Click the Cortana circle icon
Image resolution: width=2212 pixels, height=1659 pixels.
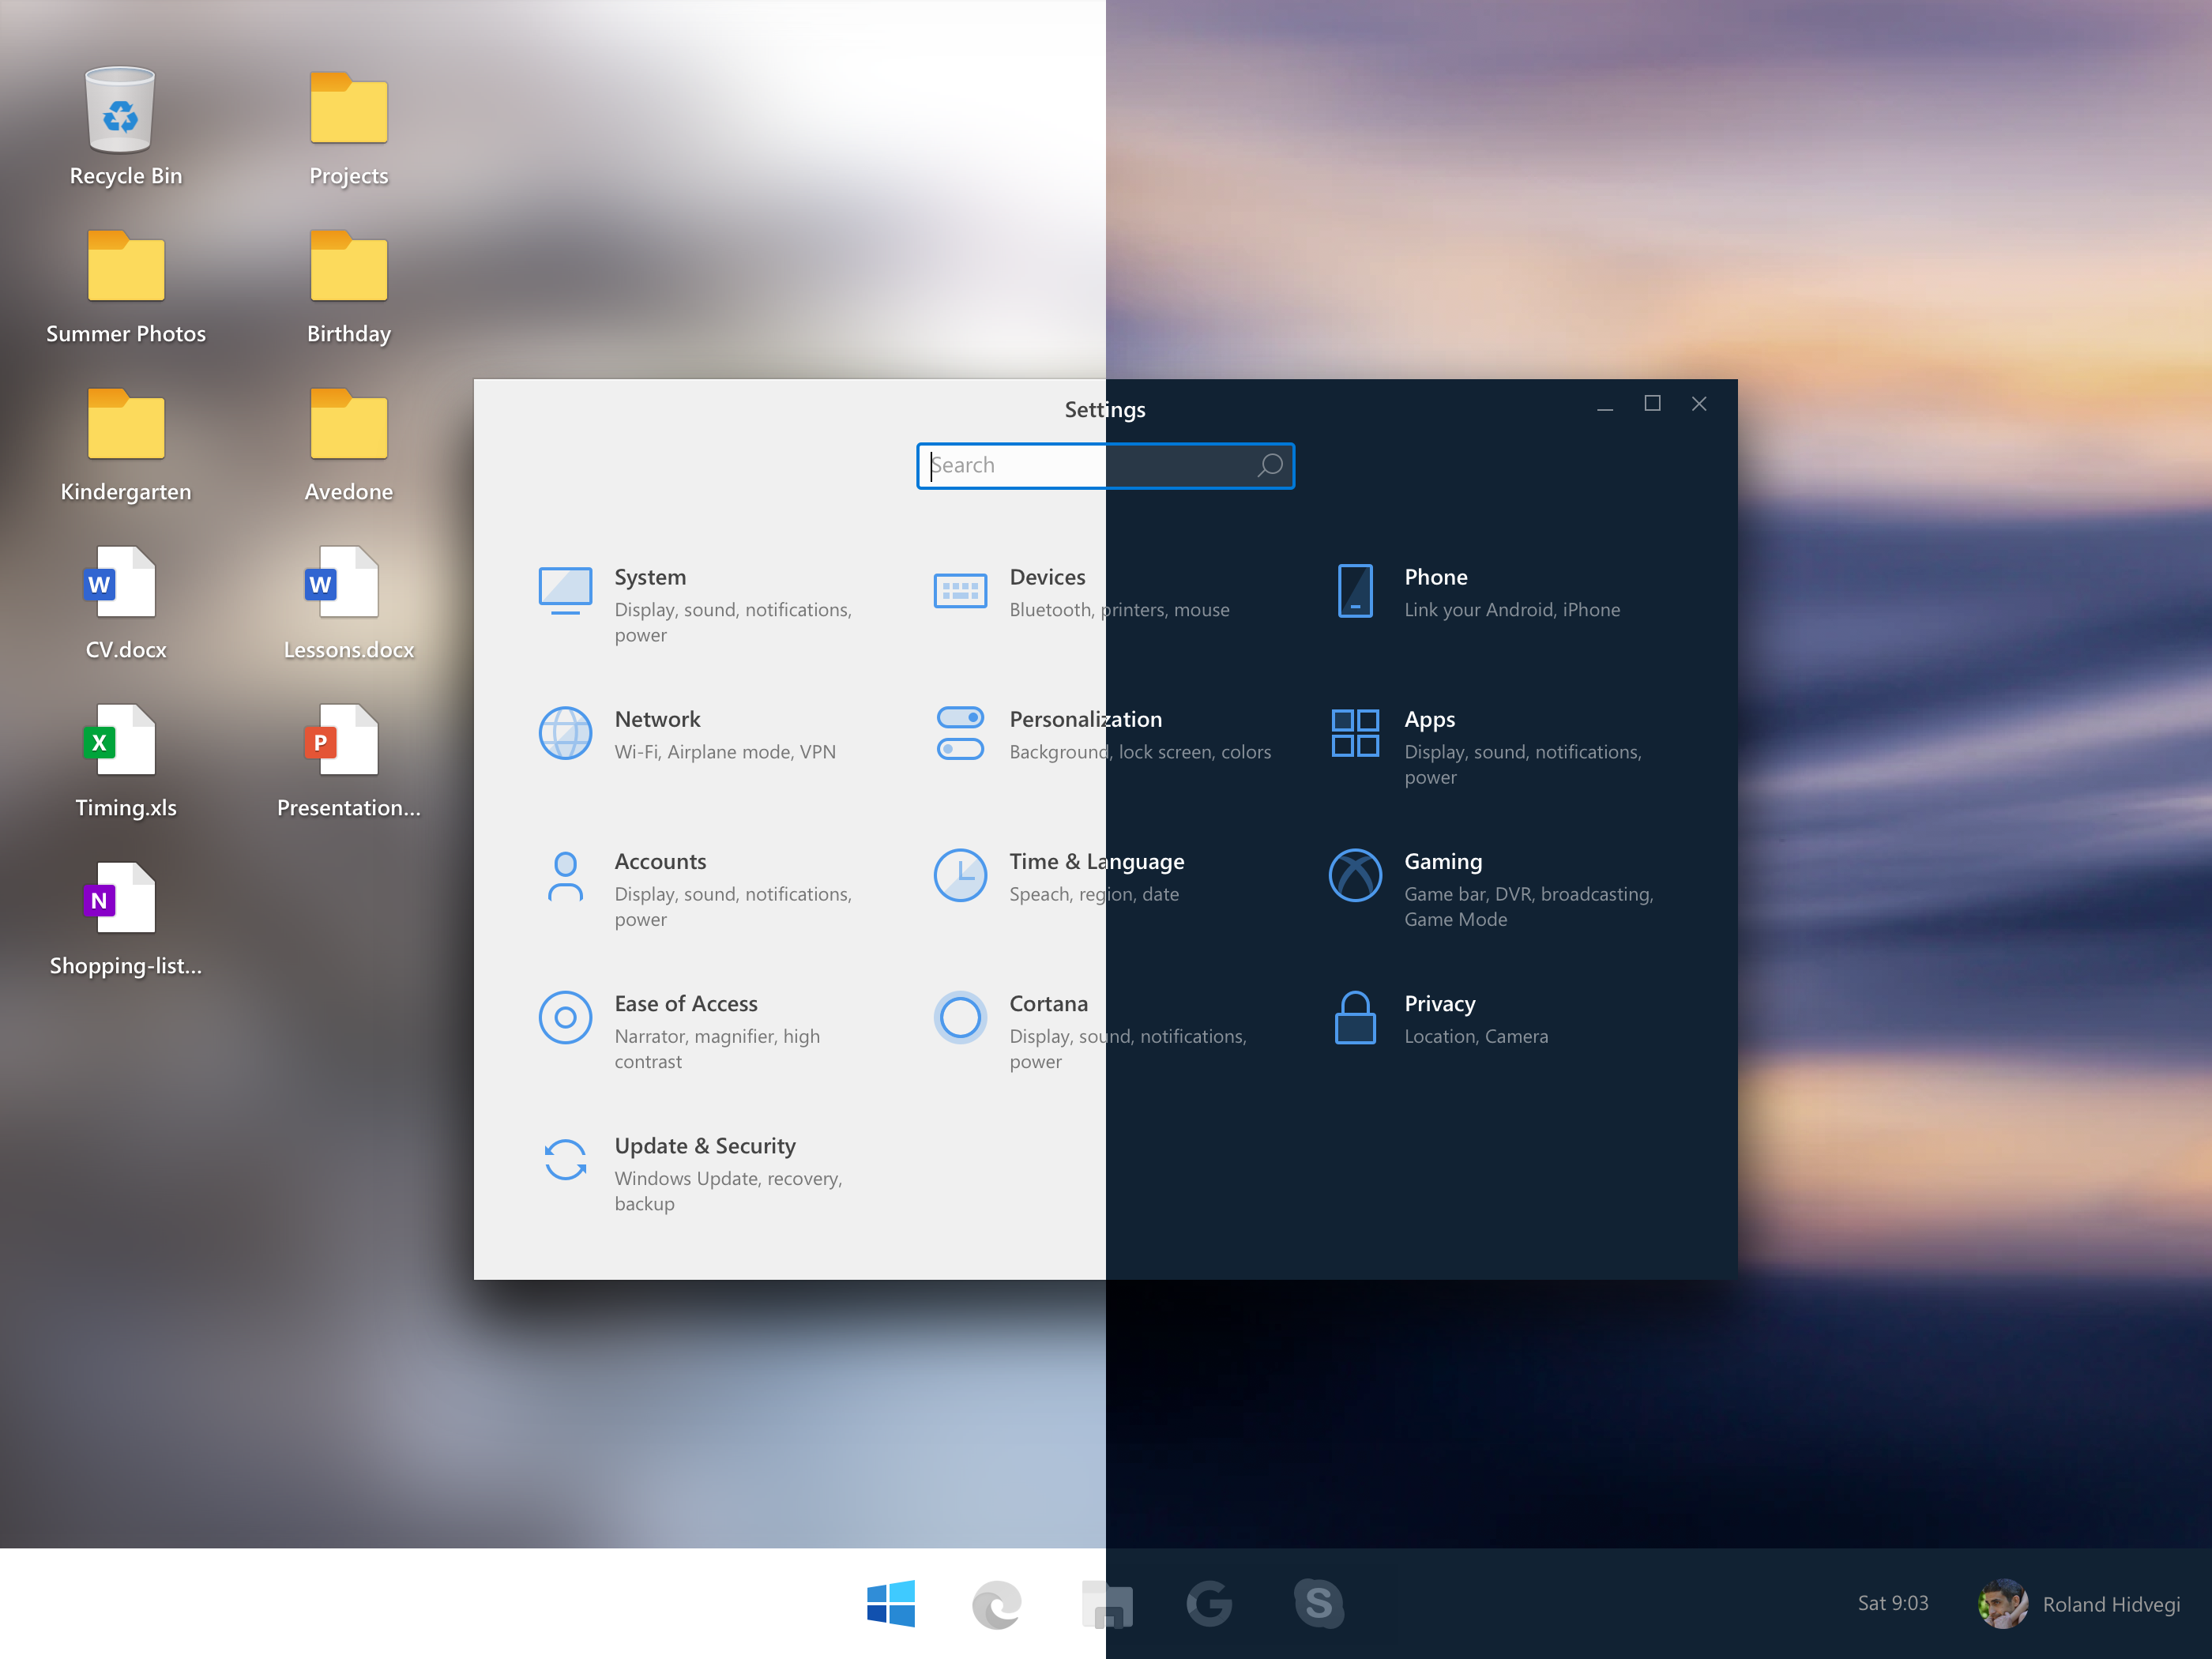960,1018
